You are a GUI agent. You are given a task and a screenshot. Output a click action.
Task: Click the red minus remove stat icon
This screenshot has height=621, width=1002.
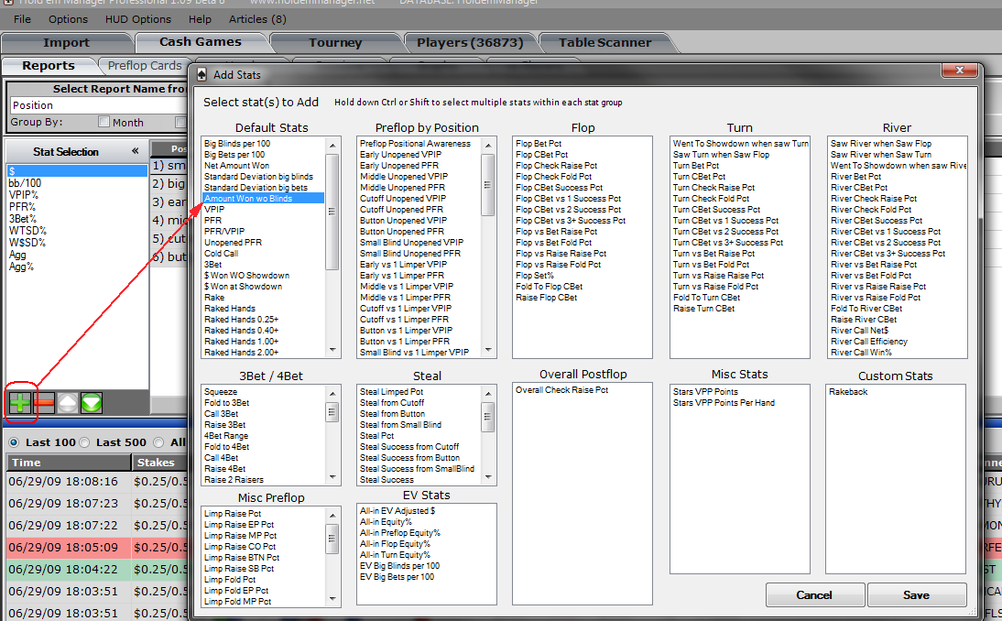pos(43,403)
